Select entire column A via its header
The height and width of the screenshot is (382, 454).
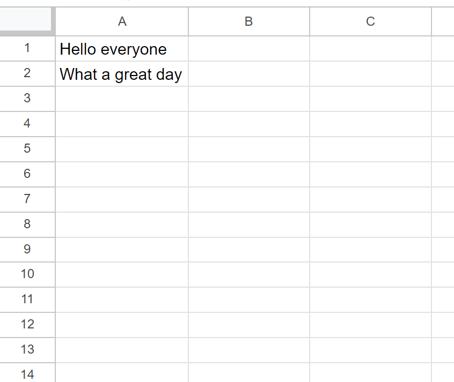click(x=122, y=21)
